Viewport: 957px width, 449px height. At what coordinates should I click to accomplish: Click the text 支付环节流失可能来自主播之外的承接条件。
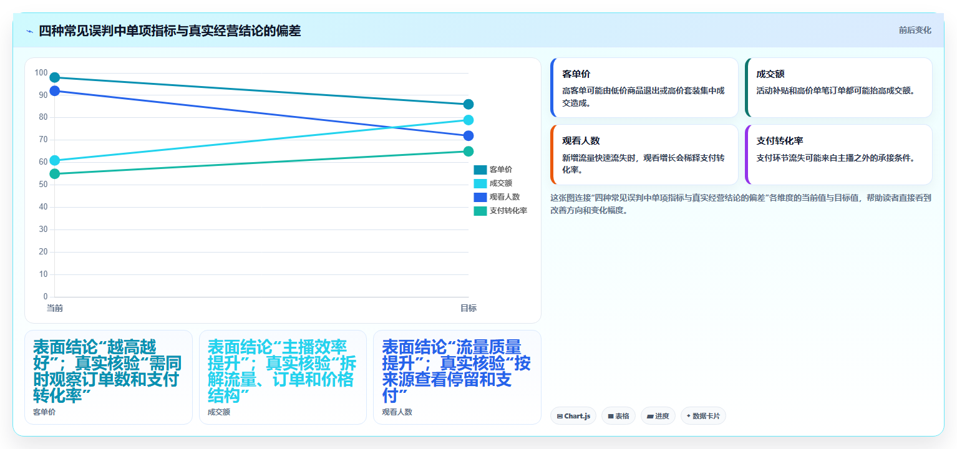click(x=837, y=158)
